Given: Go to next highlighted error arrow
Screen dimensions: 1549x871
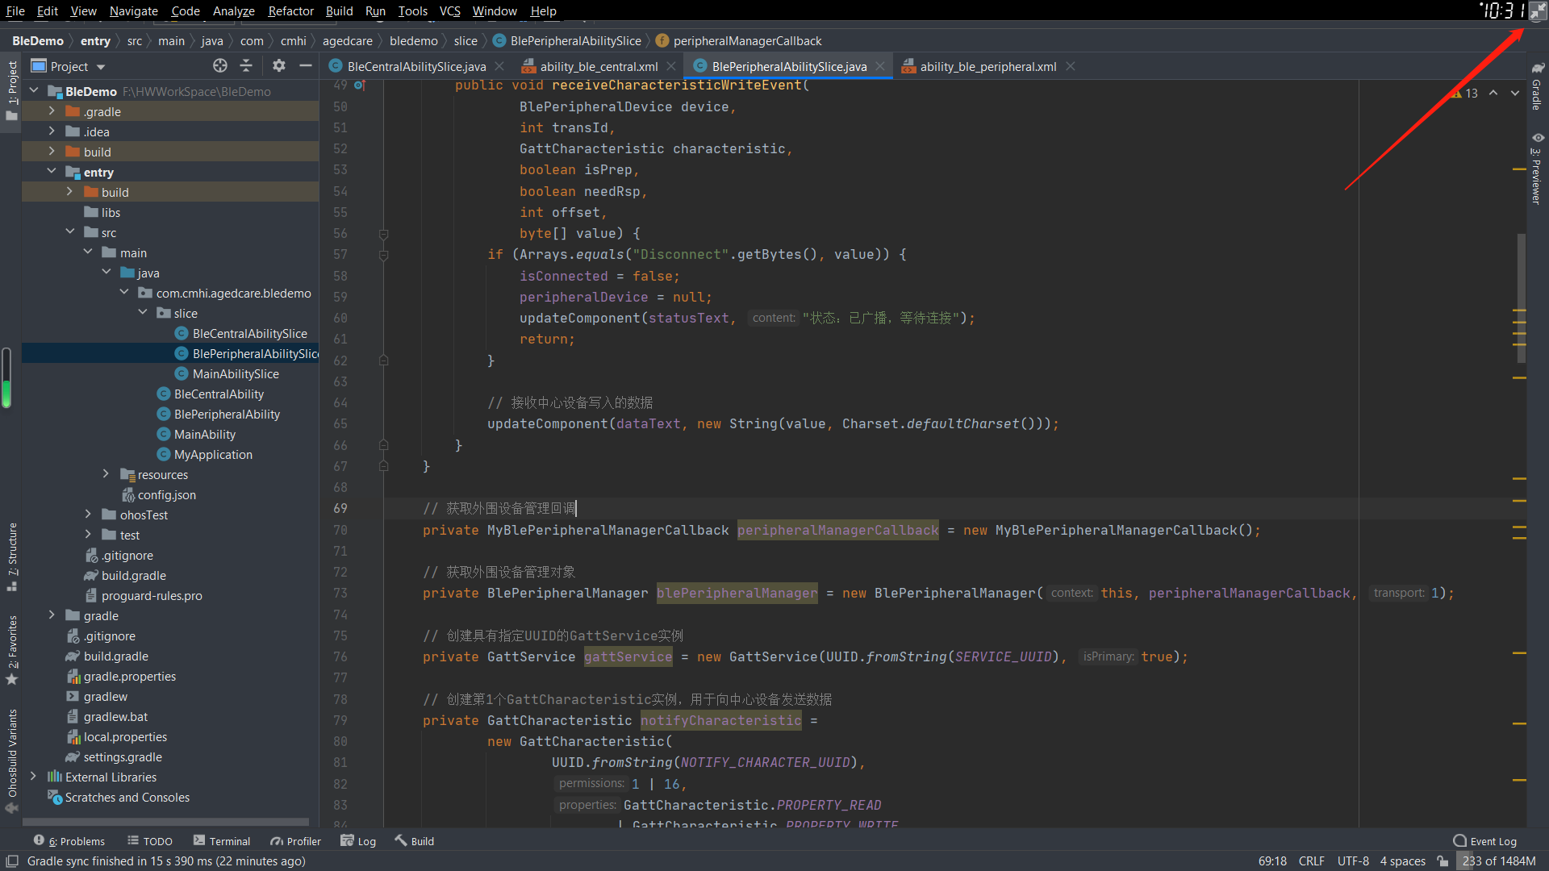Looking at the screenshot, I should point(1515,94).
